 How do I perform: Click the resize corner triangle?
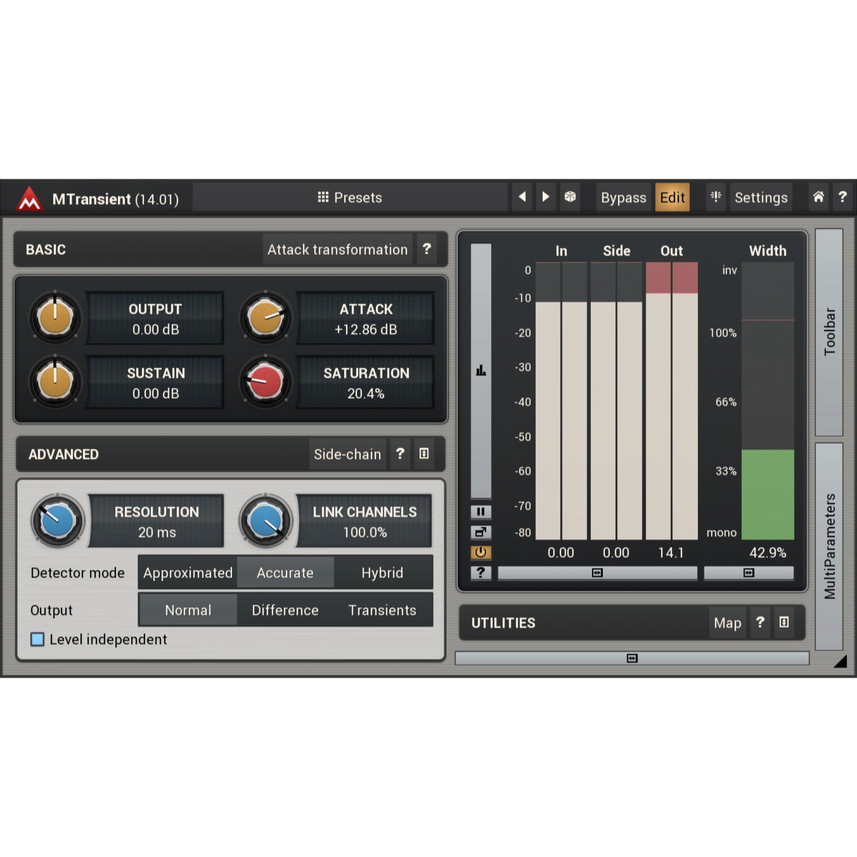point(841,661)
